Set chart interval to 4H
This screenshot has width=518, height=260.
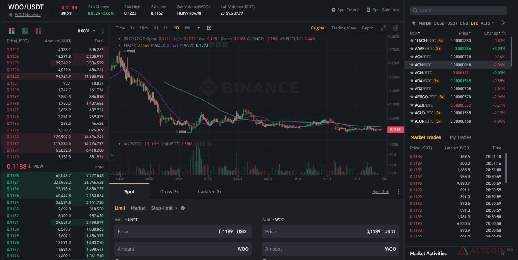point(166,28)
